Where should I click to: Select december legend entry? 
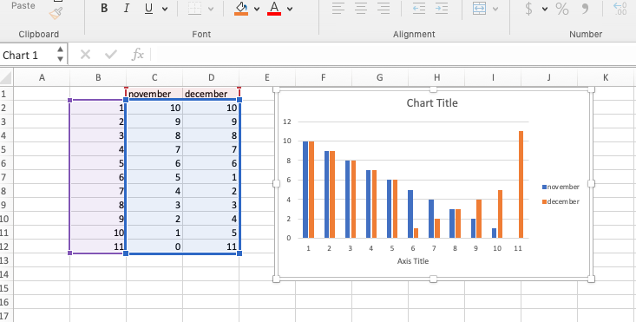561,201
